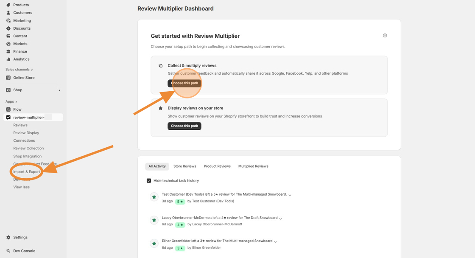Go to the Connections page
The height and width of the screenshot is (258, 475).
24,141
